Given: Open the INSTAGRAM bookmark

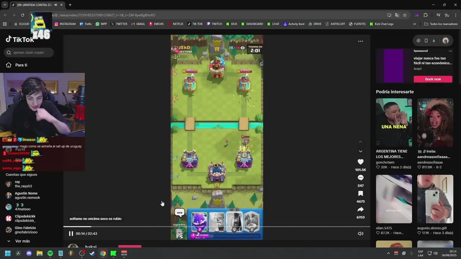Looking at the screenshot, I should click(x=65, y=24).
